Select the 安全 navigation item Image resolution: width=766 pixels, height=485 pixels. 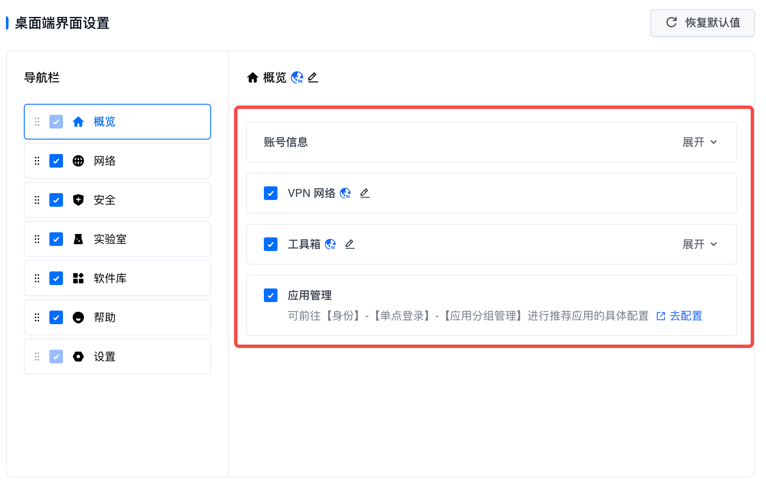(x=105, y=200)
